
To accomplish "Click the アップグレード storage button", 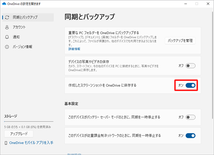I will point(19,134).
